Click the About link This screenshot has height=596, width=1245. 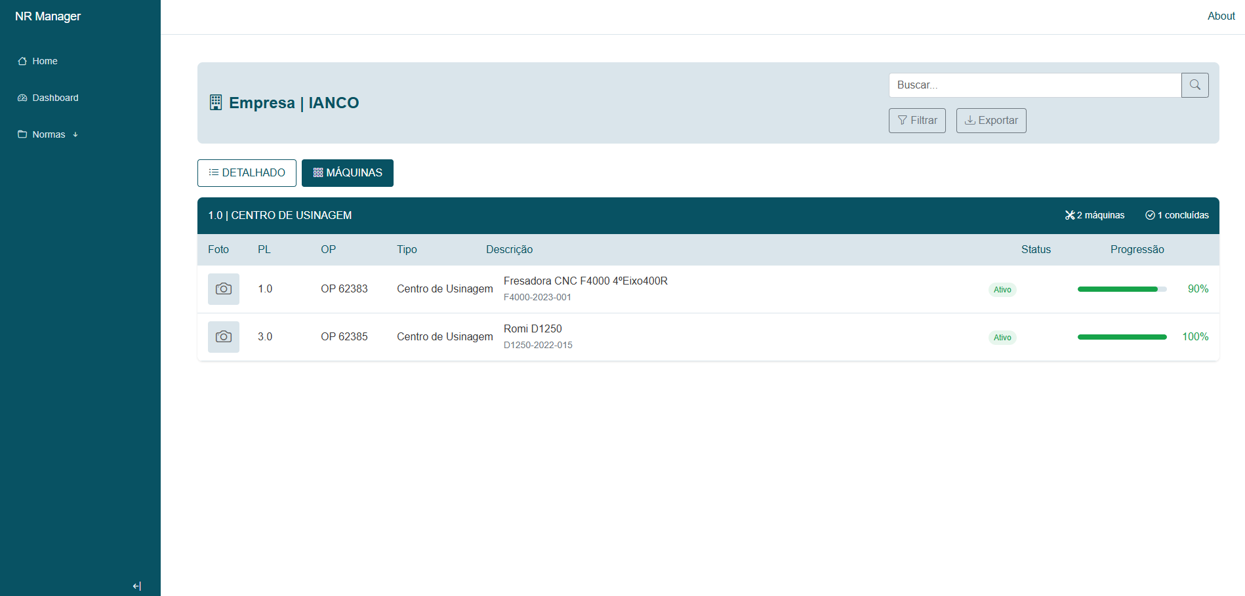[1221, 16]
